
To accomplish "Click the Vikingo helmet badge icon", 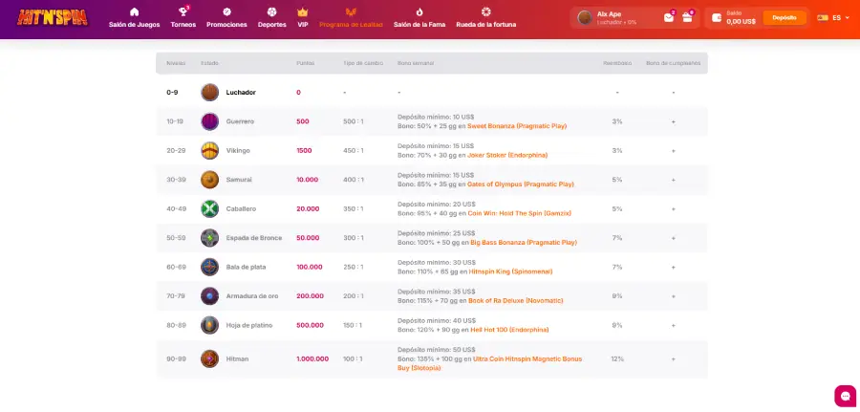I will [209, 150].
